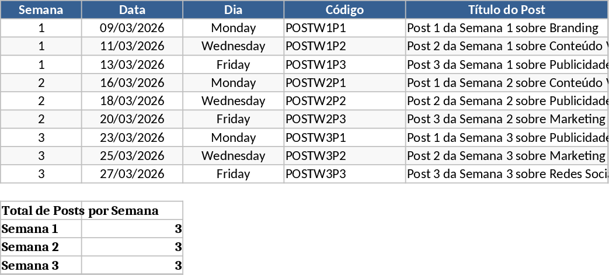
Task: Select the cell with date 13/03/2026
Action: pos(132,65)
